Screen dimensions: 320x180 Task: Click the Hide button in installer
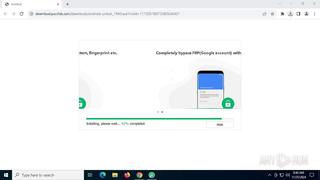click(220, 124)
